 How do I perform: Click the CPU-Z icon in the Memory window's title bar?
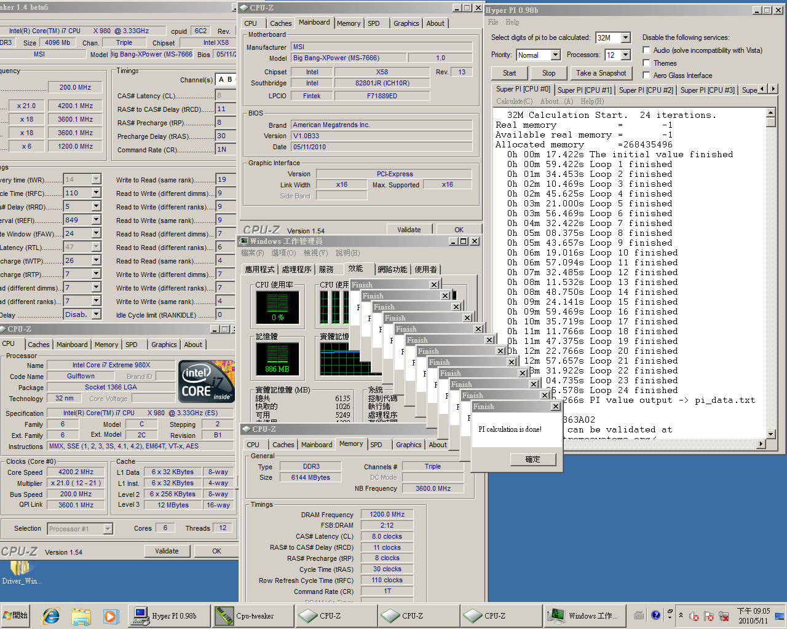click(246, 429)
